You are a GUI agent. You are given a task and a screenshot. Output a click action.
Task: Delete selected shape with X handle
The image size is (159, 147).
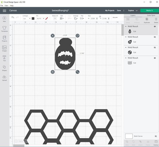pyautogui.click(x=53, y=36)
